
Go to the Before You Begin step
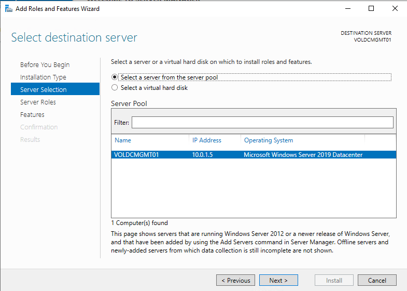(x=45, y=65)
